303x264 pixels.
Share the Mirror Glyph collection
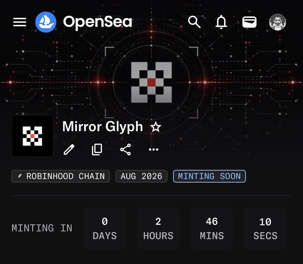(126, 150)
